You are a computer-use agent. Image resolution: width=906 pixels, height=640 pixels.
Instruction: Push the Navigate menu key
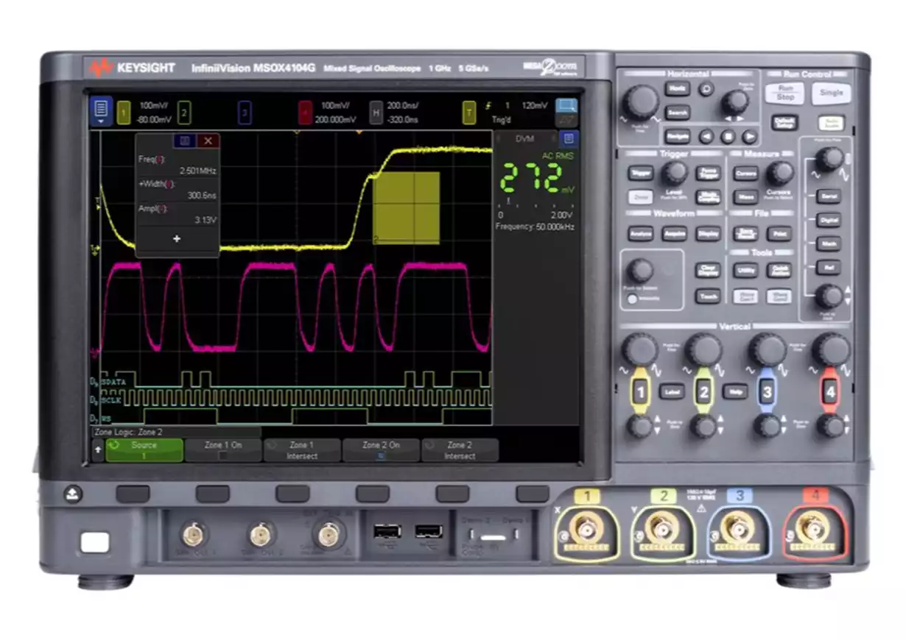pyautogui.click(x=677, y=136)
